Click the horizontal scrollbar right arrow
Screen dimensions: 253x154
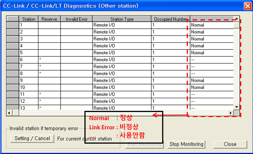[x=231, y=113]
